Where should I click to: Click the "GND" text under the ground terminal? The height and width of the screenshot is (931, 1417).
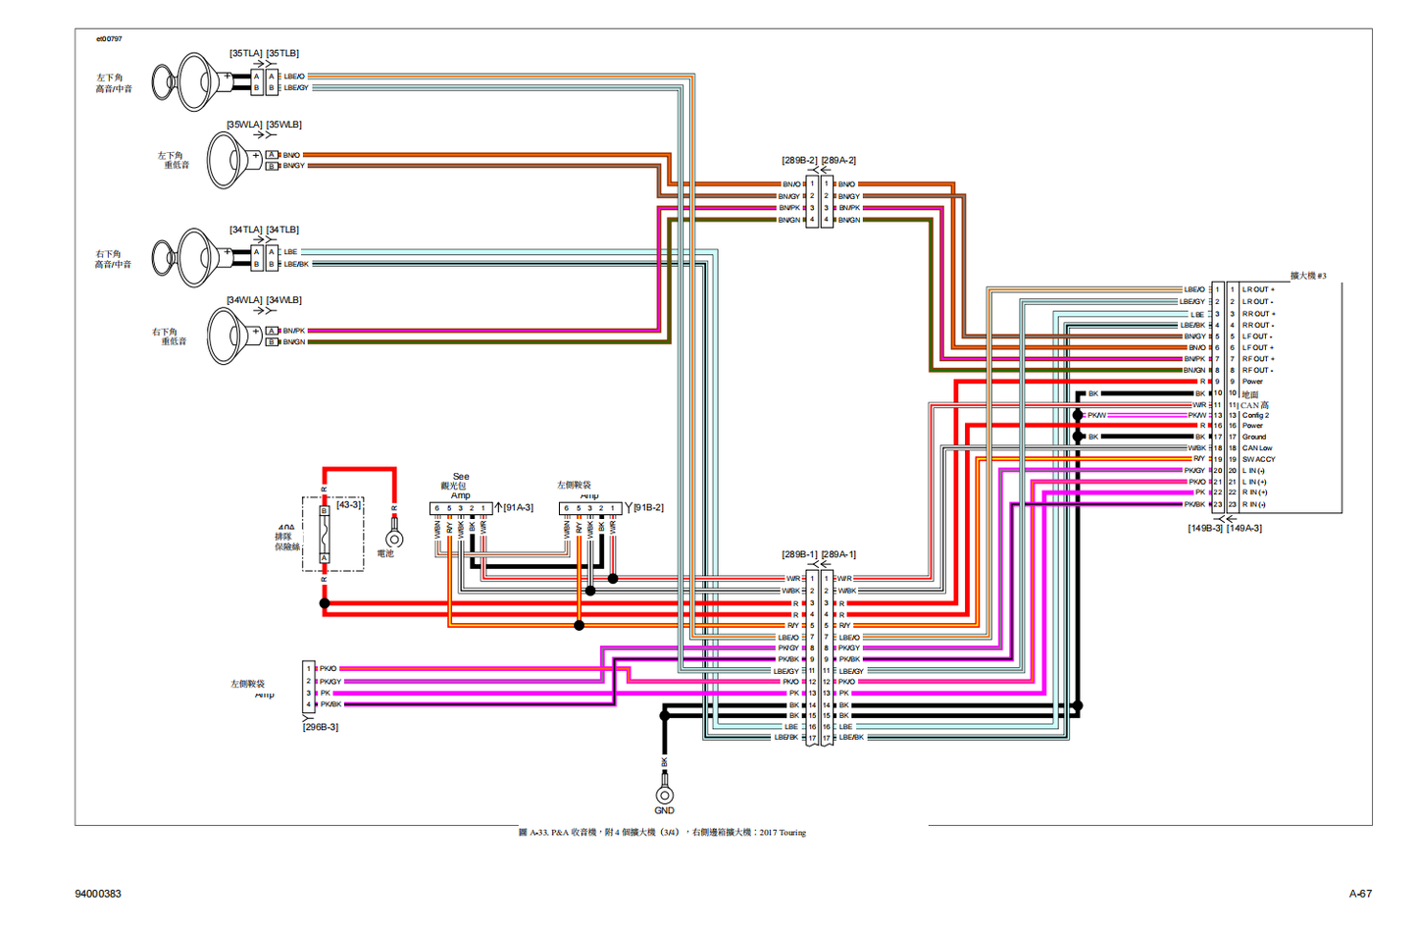pyautogui.click(x=664, y=811)
